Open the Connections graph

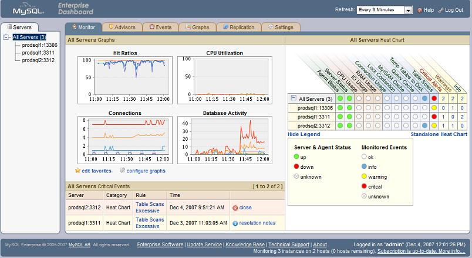(125, 140)
